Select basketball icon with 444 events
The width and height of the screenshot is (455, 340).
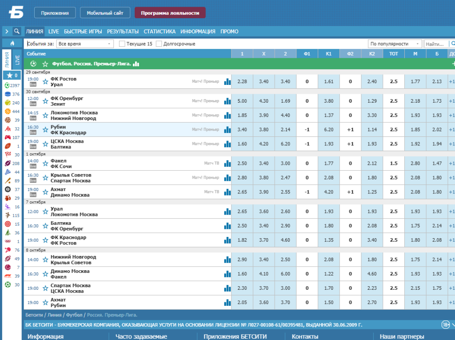(x=8, y=112)
